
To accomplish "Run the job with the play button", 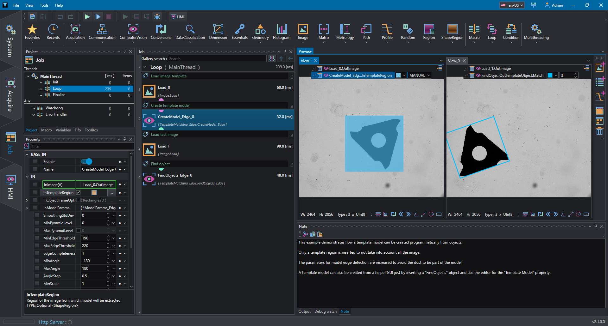I will (87, 17).
